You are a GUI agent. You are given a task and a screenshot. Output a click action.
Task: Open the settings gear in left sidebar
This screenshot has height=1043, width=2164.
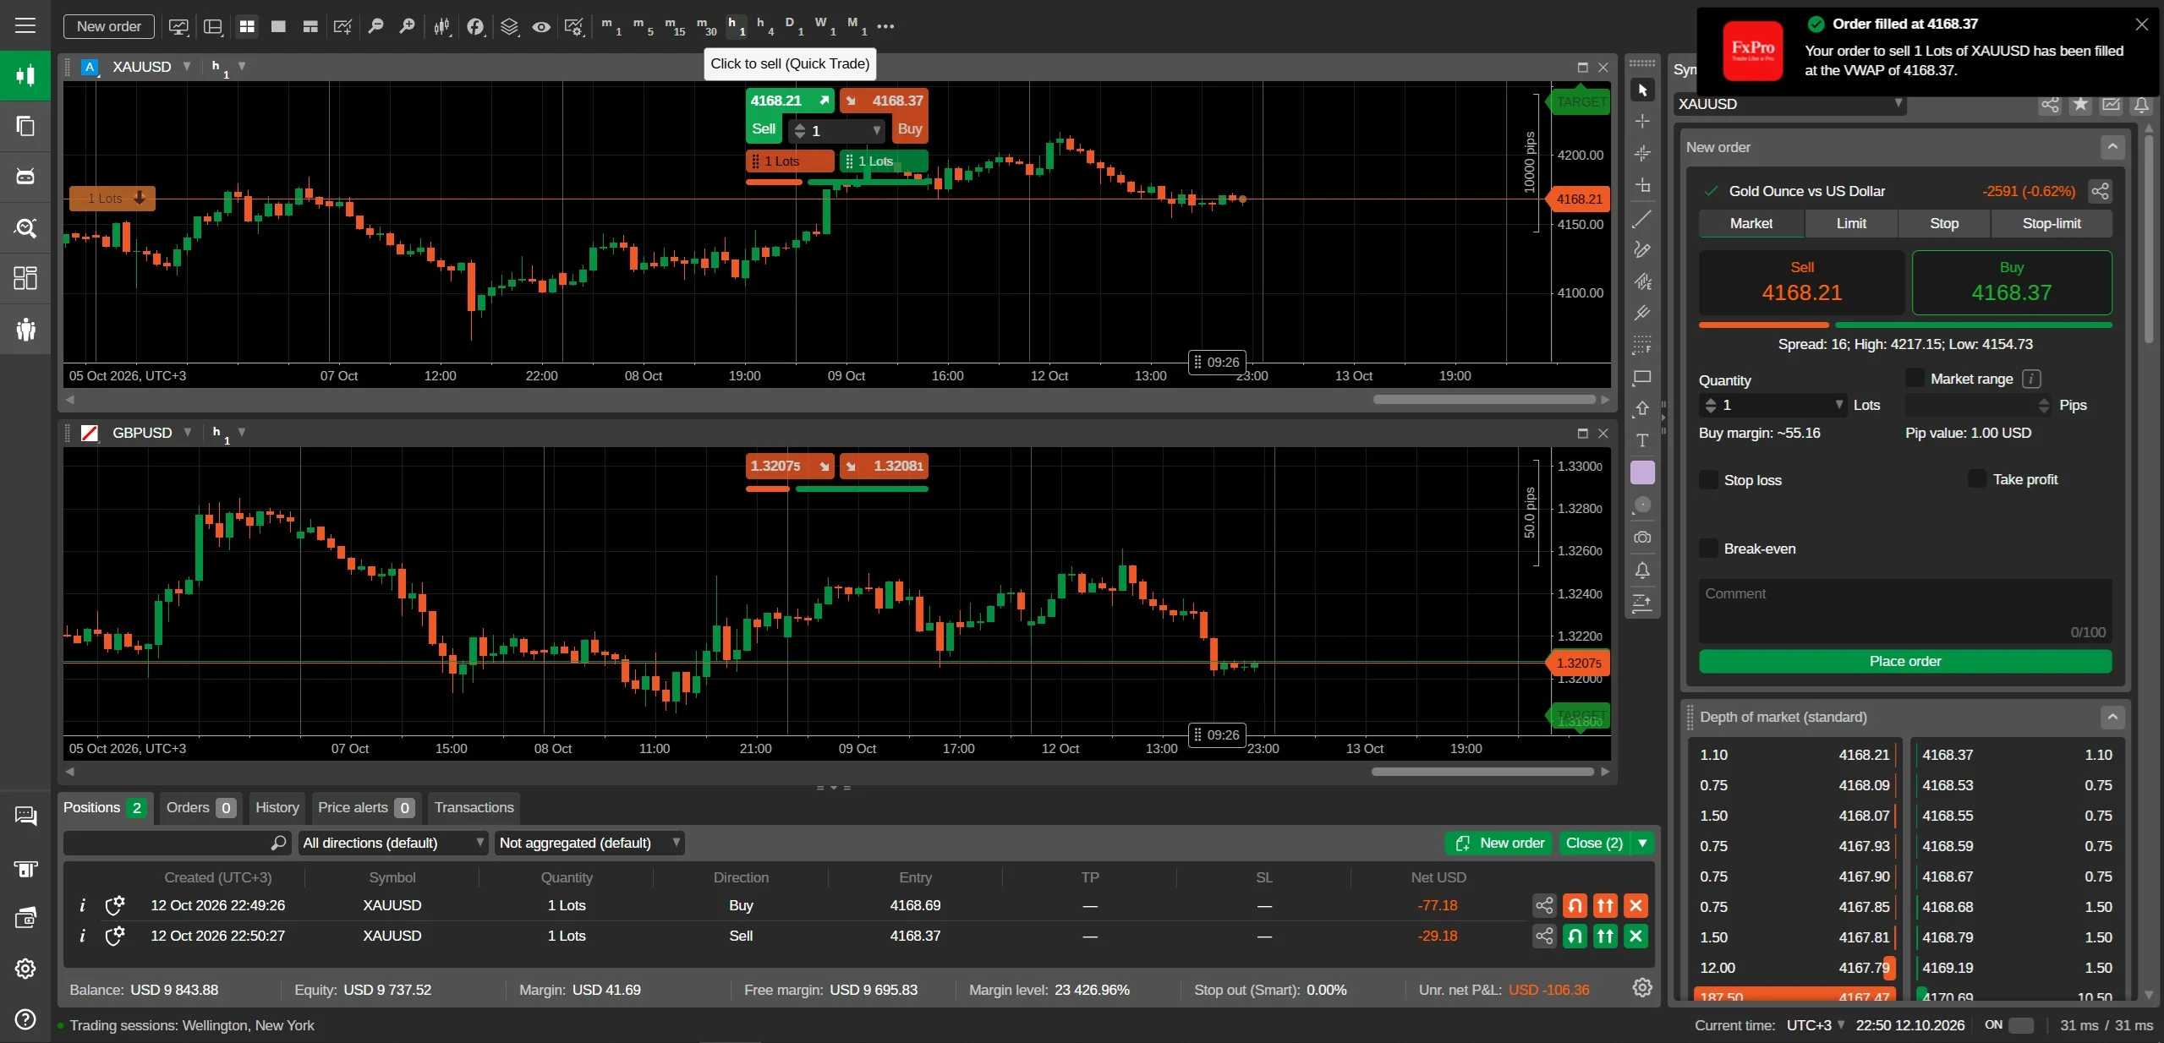point(25,968)
